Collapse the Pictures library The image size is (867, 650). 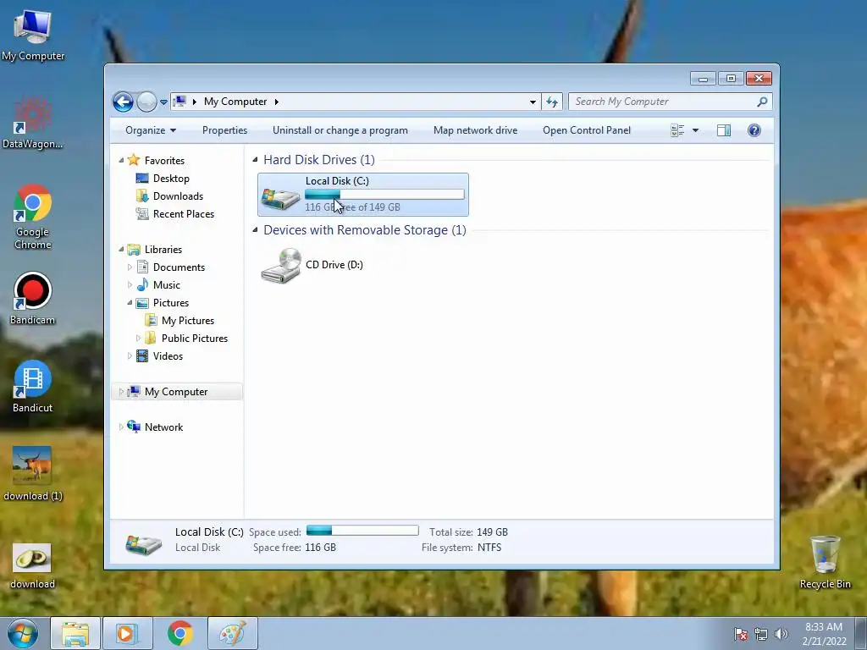[130, 303]
